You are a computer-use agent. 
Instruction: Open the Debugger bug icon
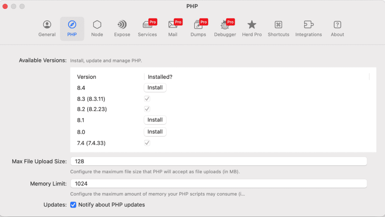pos(225,25)
